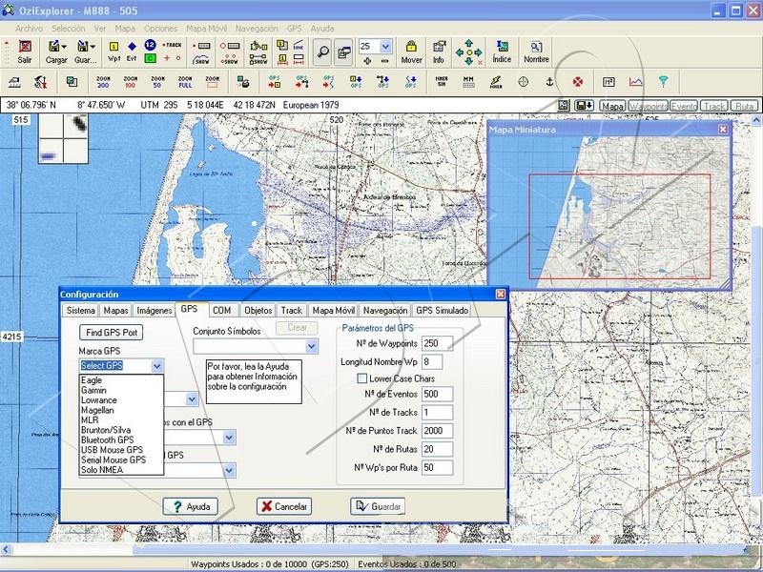
Task: Open the zoom percentage dropdown showing 25
Action: click(x=386, y=47)
